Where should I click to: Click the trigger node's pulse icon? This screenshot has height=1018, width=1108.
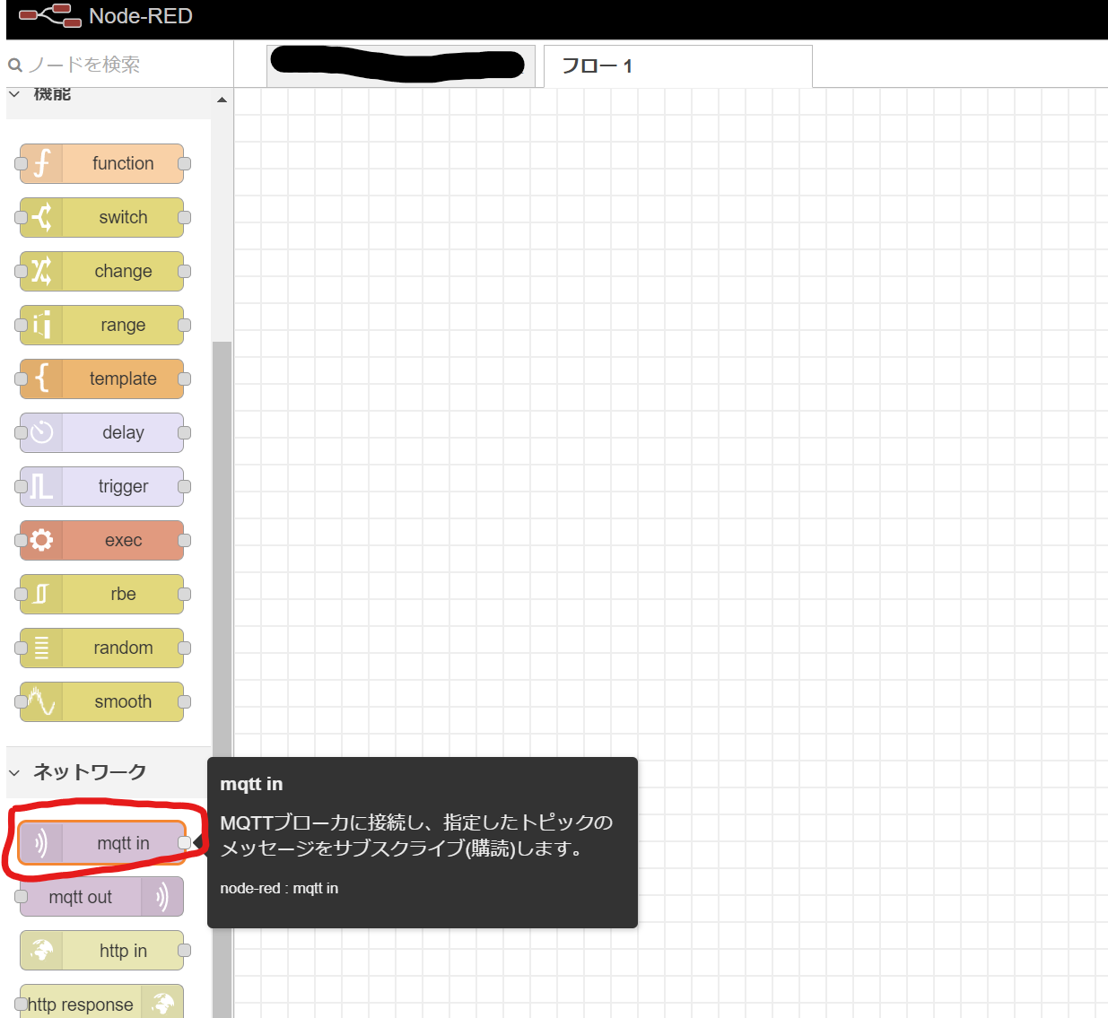click(41, 486)
